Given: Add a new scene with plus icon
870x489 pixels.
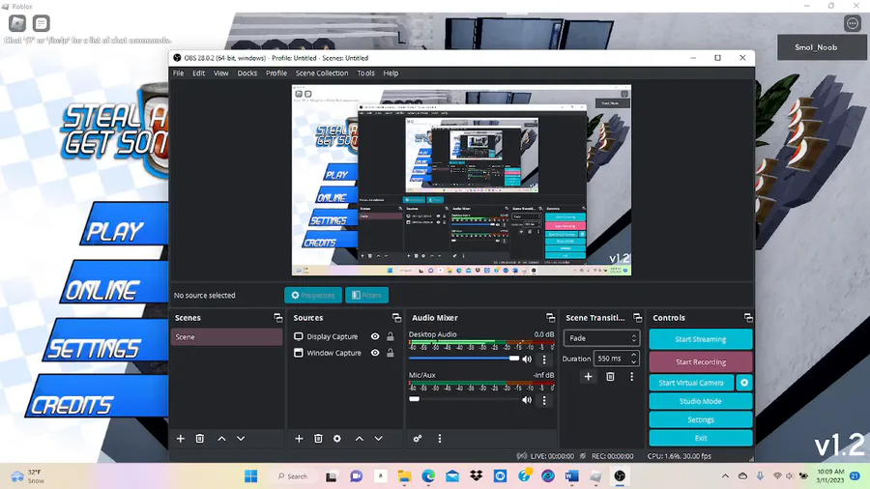Looking at the screenshot, I should tap(181, 439).
